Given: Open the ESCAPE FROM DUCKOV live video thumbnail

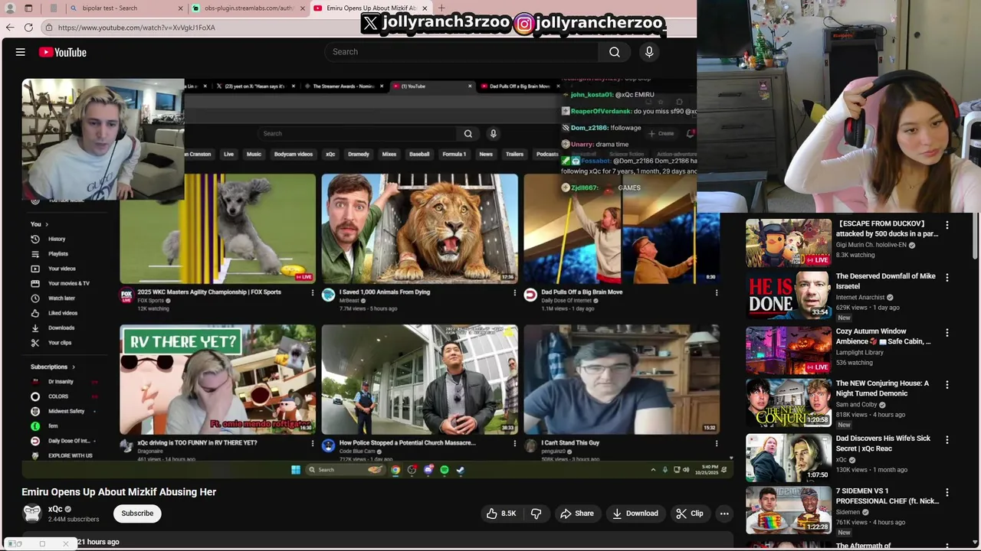Looking at the screenshot, I should tap(789, 243).
